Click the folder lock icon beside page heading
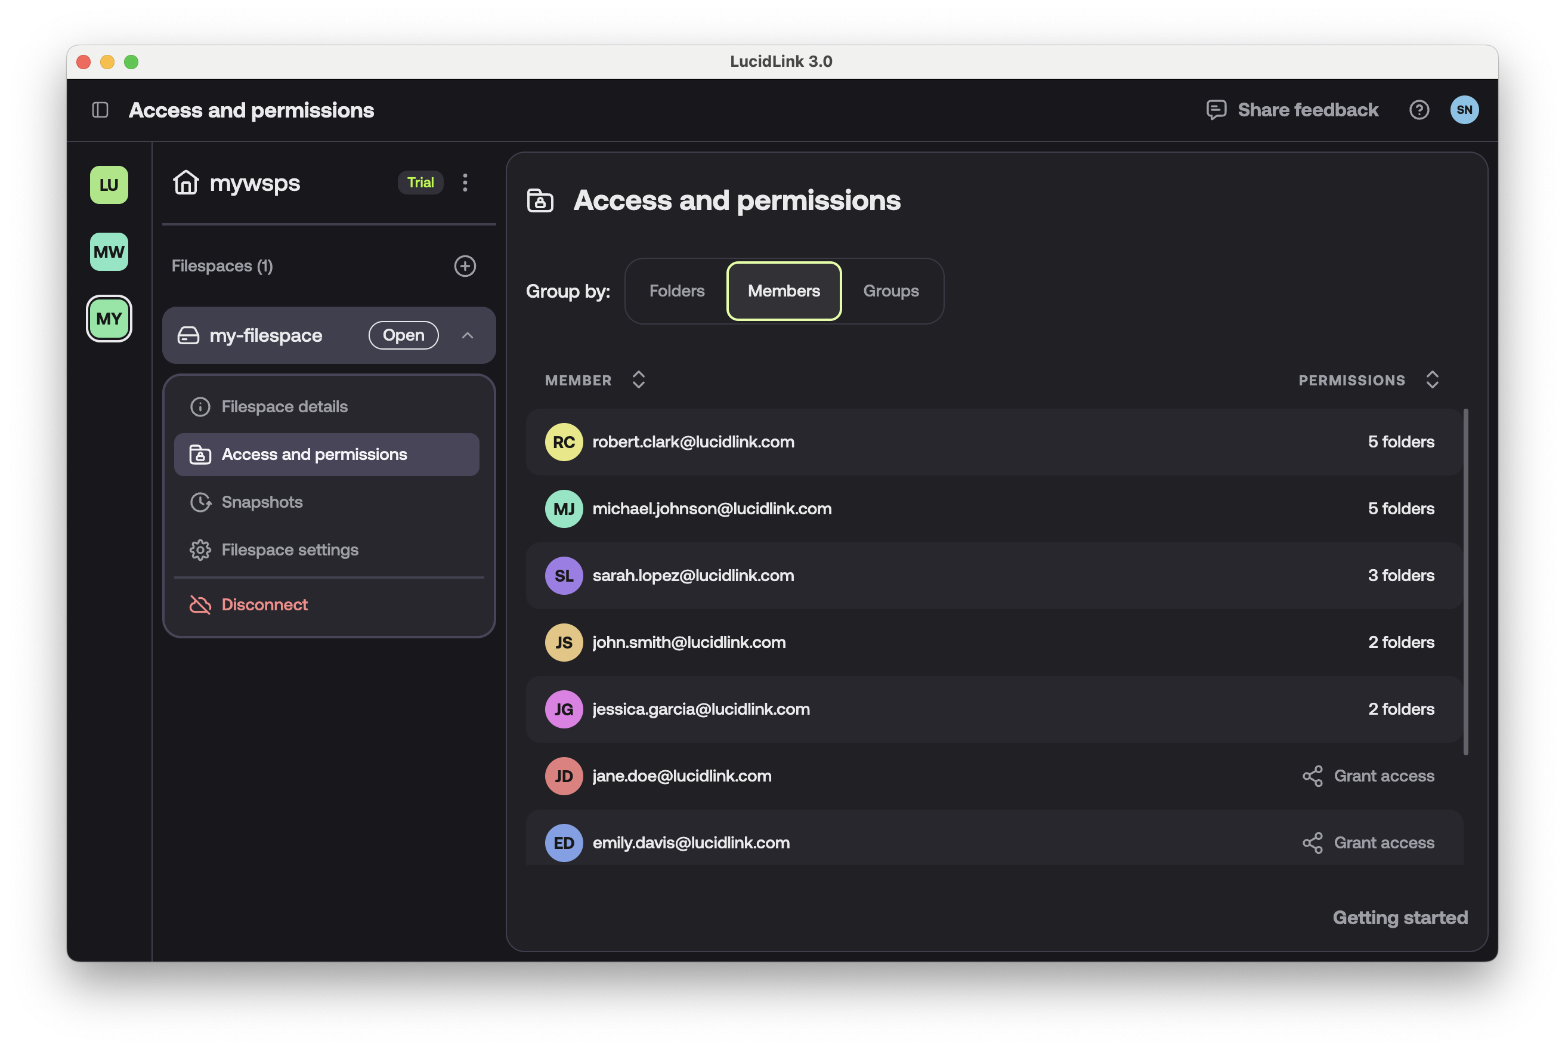Screen dimensions: 1565x1050 pos(540,200)
